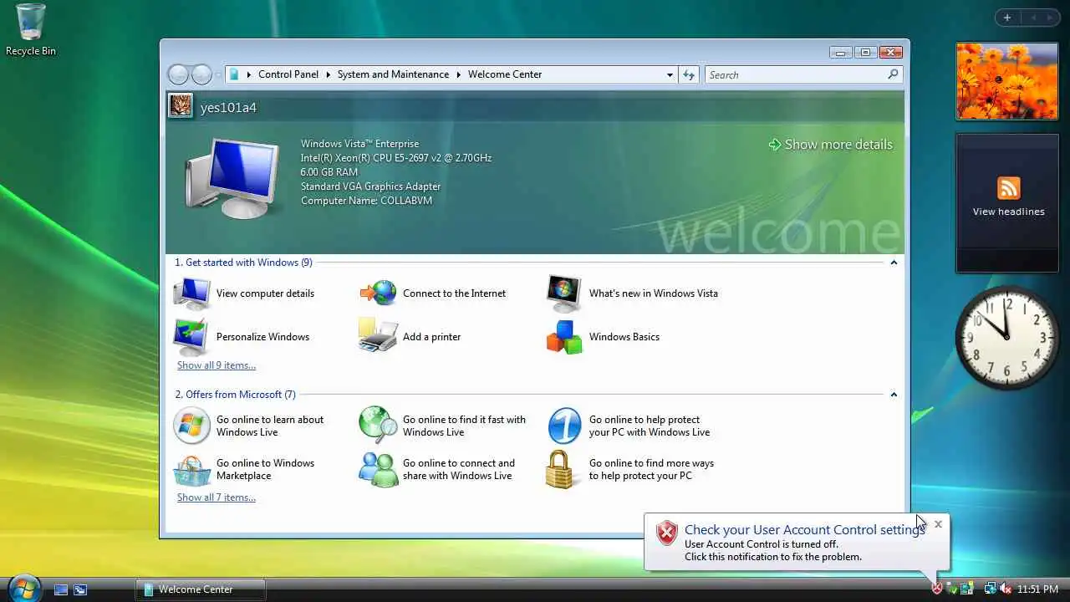This screenshot has height=602, width=1070.
Task: Click the folder icon in the address bar
Action: click(234, 74)
